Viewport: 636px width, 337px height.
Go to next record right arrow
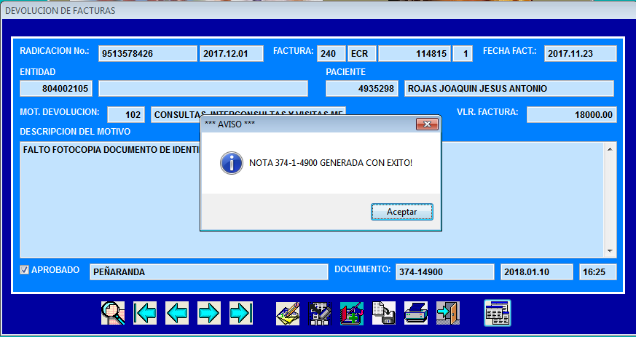pyautogui.click(x=209, y=313)
